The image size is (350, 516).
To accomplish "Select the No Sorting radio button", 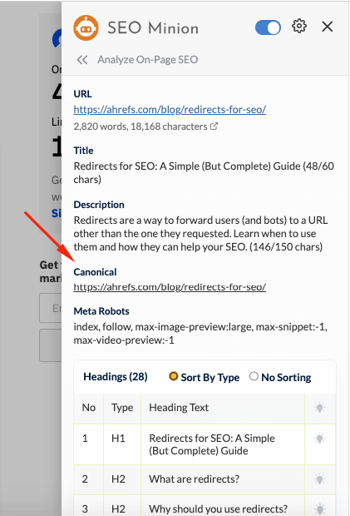I will tap(254, 376).
